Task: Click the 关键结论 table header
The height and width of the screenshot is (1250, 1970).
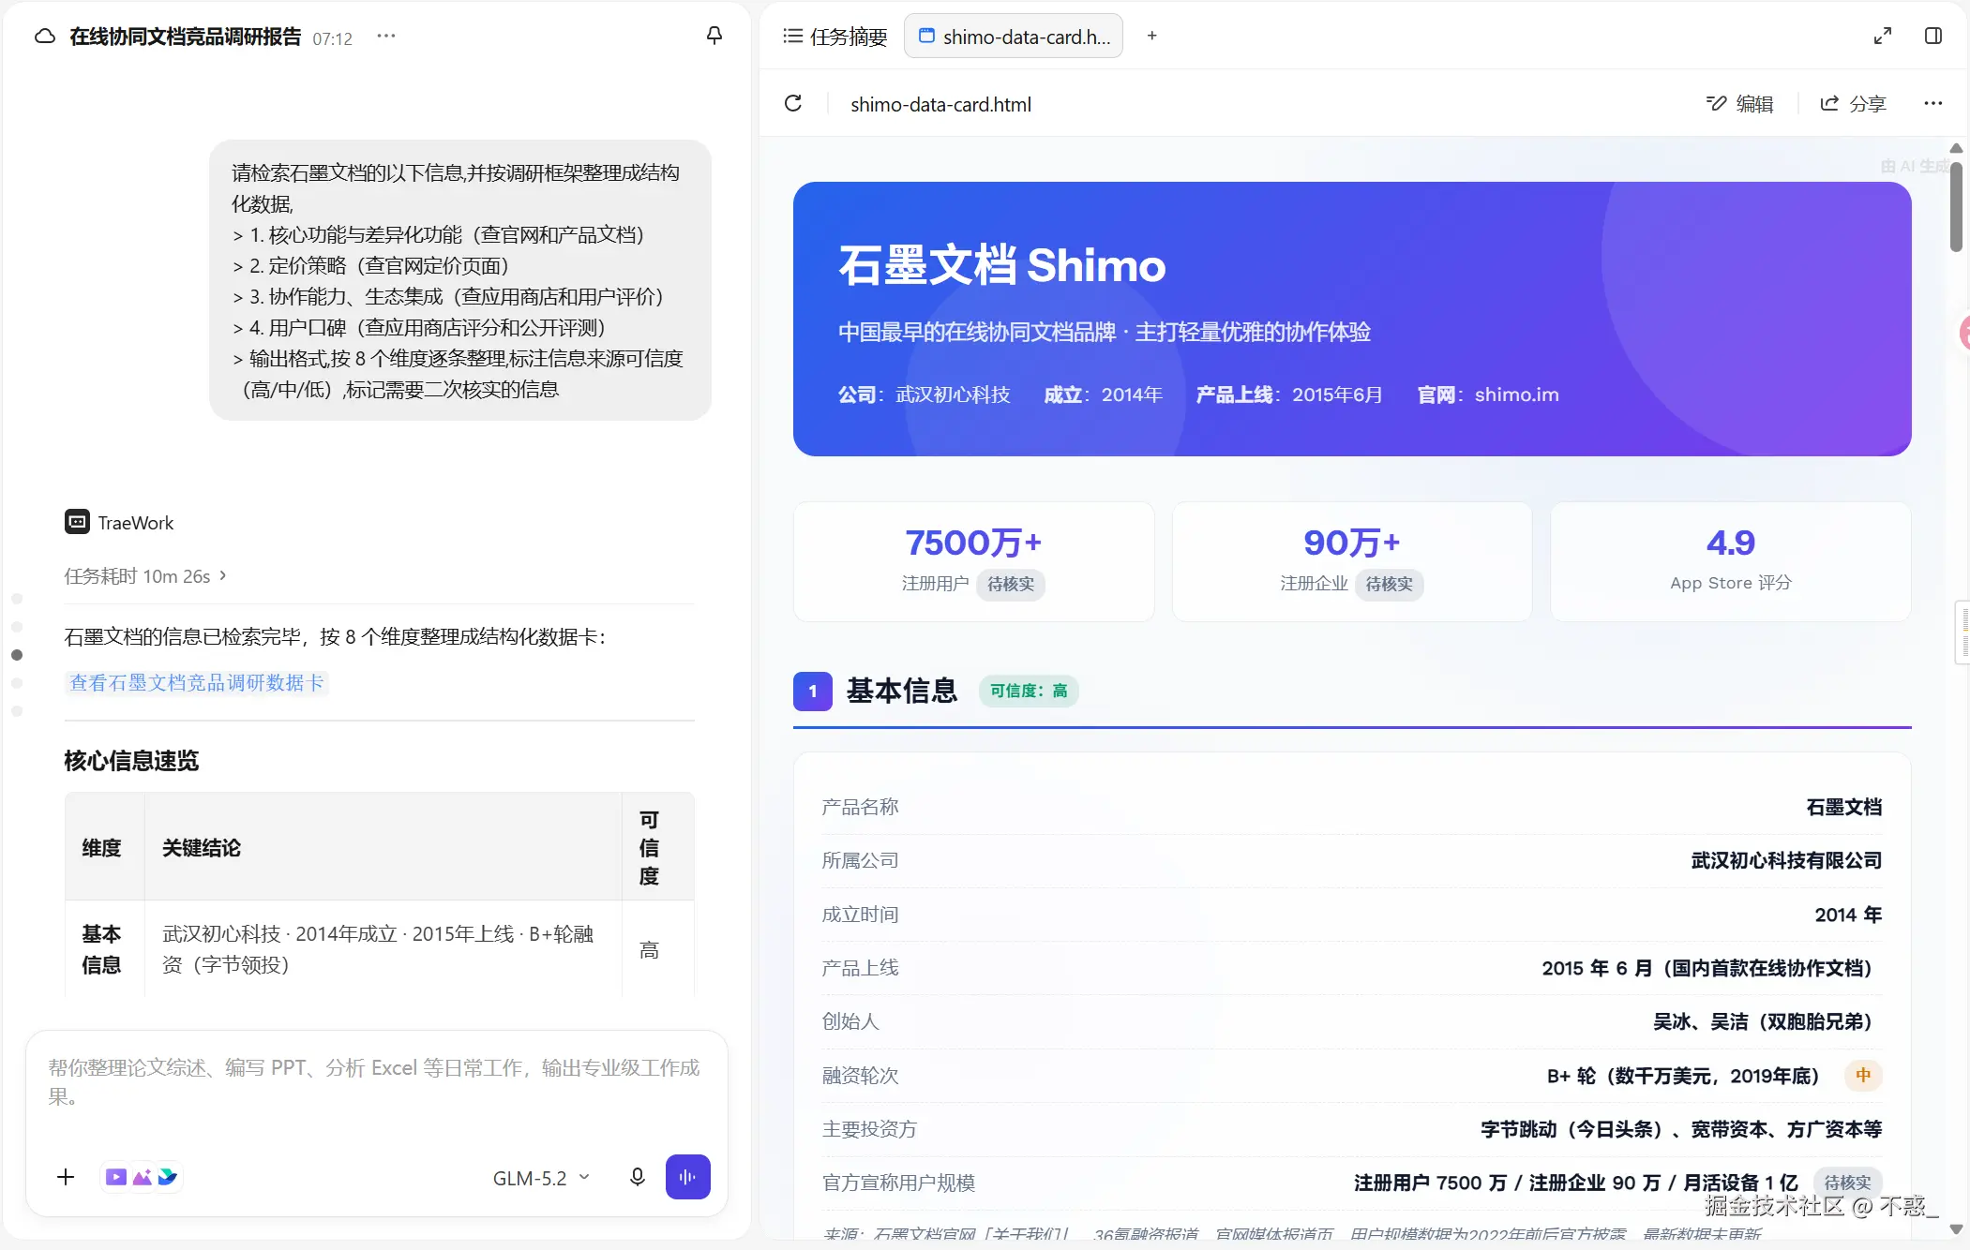Action: click(202, 848)
